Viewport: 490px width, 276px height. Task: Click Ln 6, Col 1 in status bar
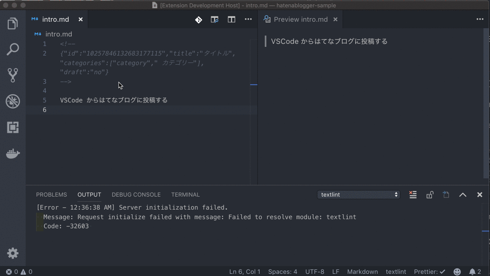click(x=245, y=272)
